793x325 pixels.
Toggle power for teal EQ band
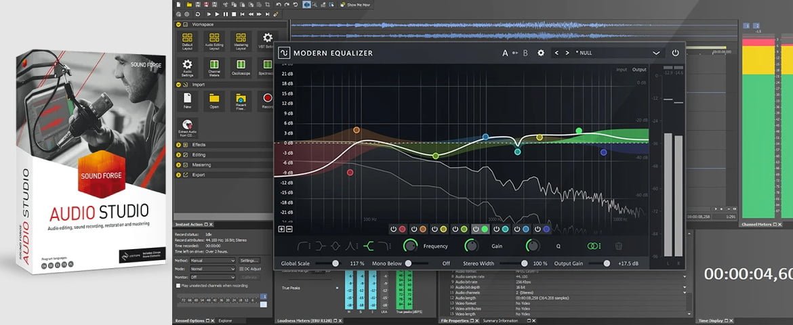tap(496, 229)
